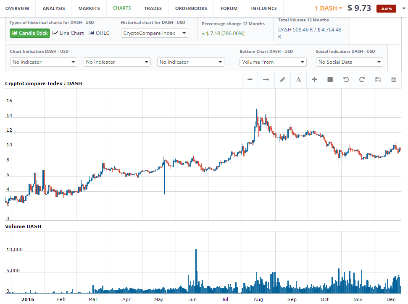Select the horizontal line drawing tool
This screenshot has height=304, width=408.
point(250,80)
